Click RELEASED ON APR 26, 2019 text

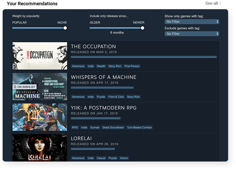94,144
